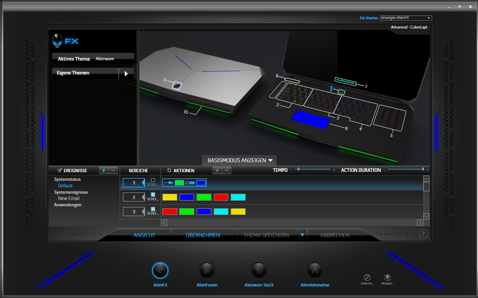Click the Aktionen refresh loop icon
Viewport: 478px width, 298px height.
tap(169, 170)
